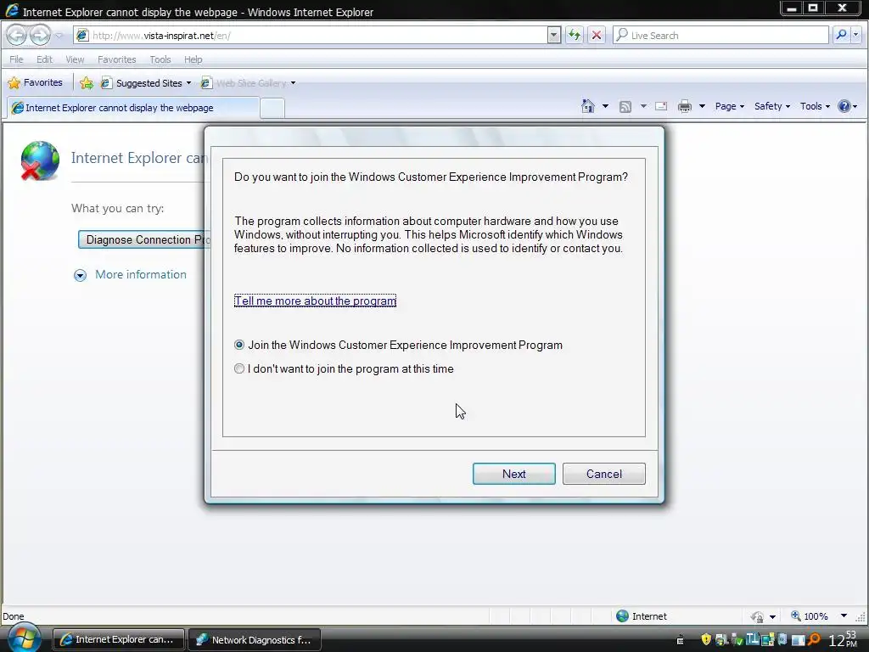Click the Read Mail envelope icon
869x652 pixels.
661,106
